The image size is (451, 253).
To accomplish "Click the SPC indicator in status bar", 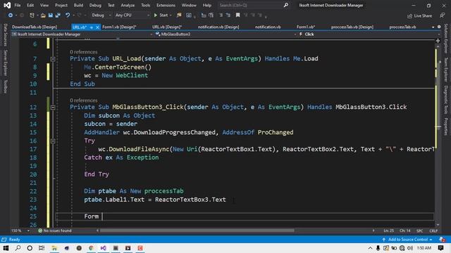I will pos(420,231).
